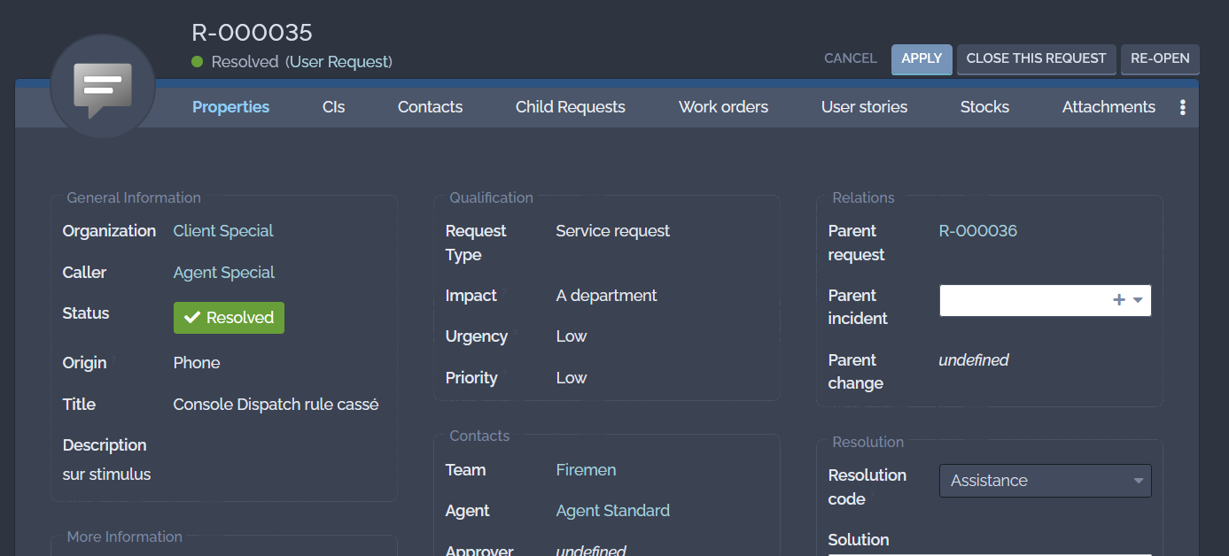Open the Contacts tab
The width and height of the screenshot is (1229, 556).
(430, 107)
